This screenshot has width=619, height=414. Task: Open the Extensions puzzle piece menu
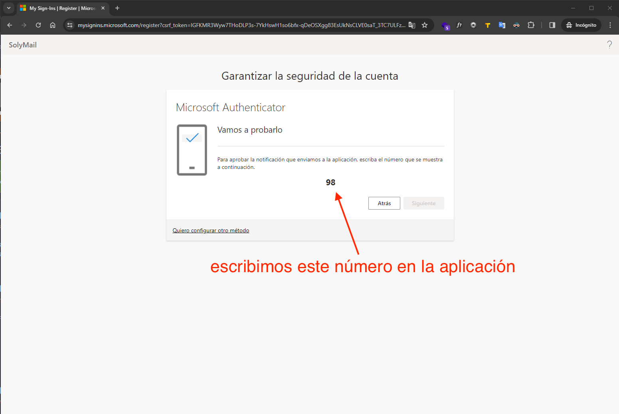click(x=531, y=25)
